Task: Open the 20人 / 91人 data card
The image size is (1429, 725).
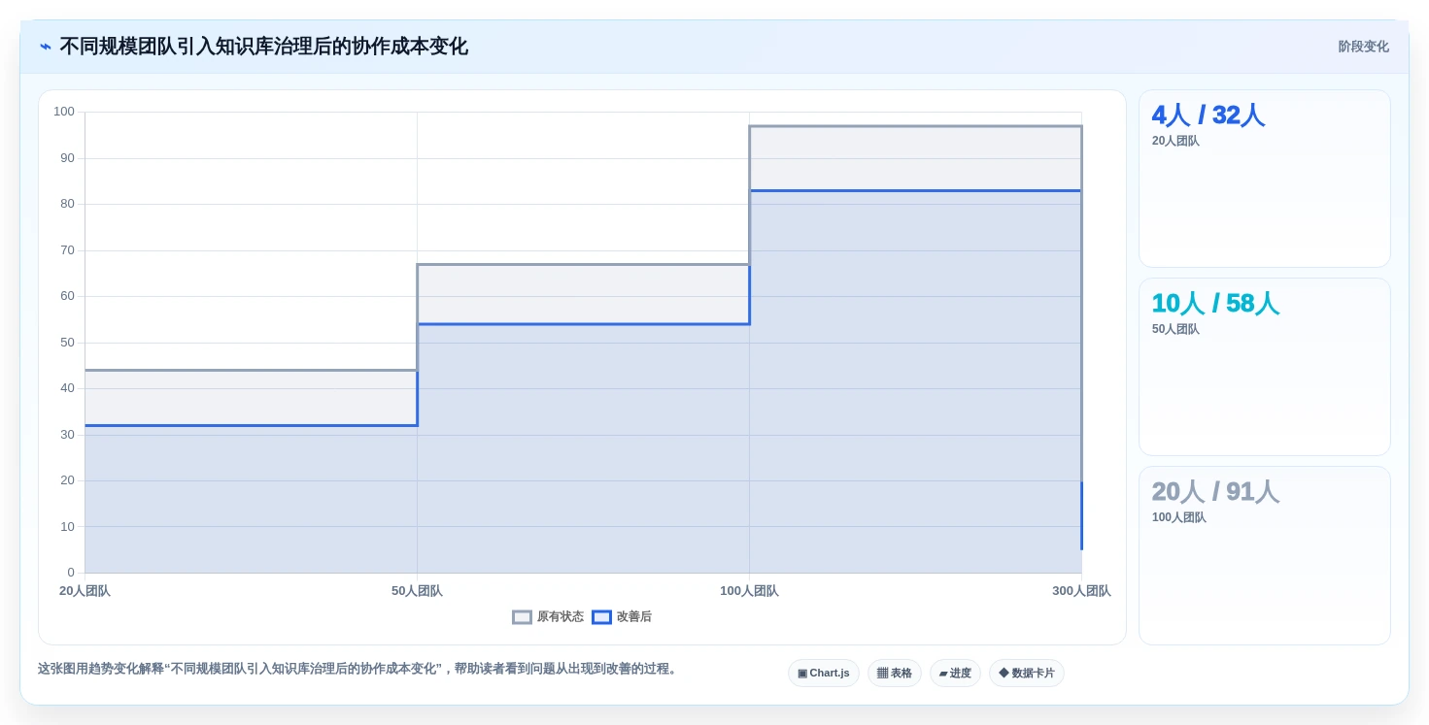Action: (x=1264, y=555)
